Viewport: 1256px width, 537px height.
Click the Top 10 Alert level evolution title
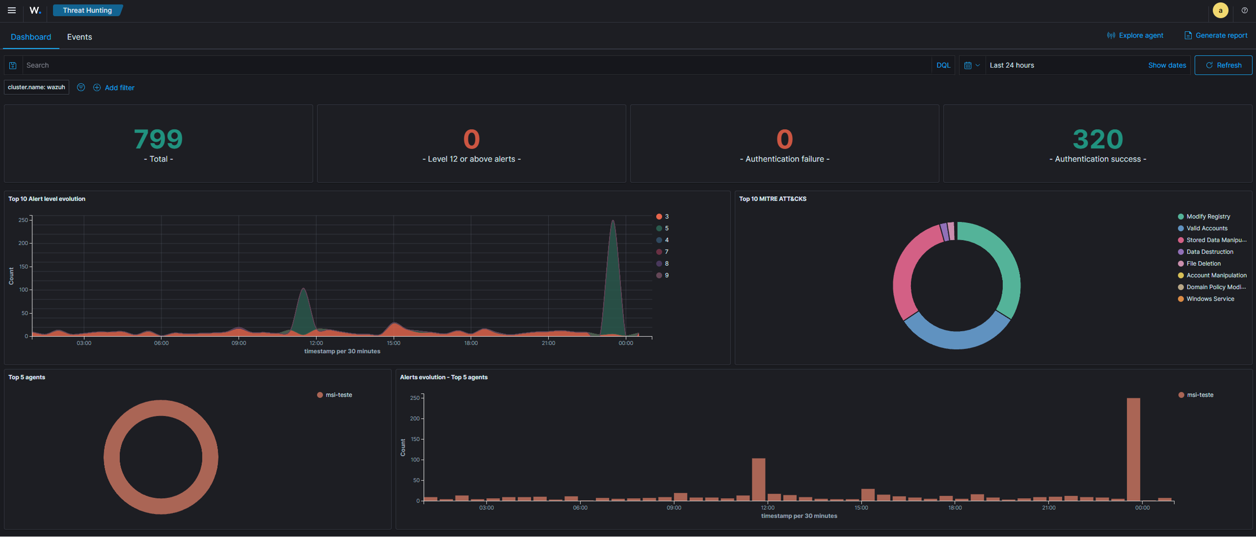point(47,199)
